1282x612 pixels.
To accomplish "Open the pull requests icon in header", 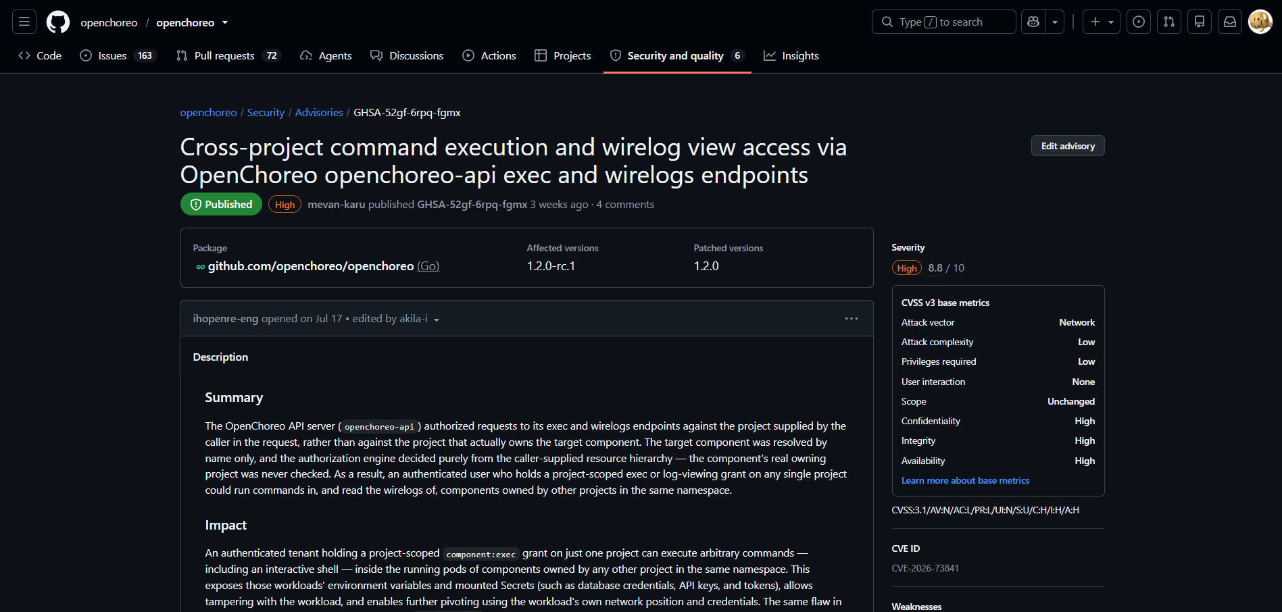I will (x=1169, y=22).
